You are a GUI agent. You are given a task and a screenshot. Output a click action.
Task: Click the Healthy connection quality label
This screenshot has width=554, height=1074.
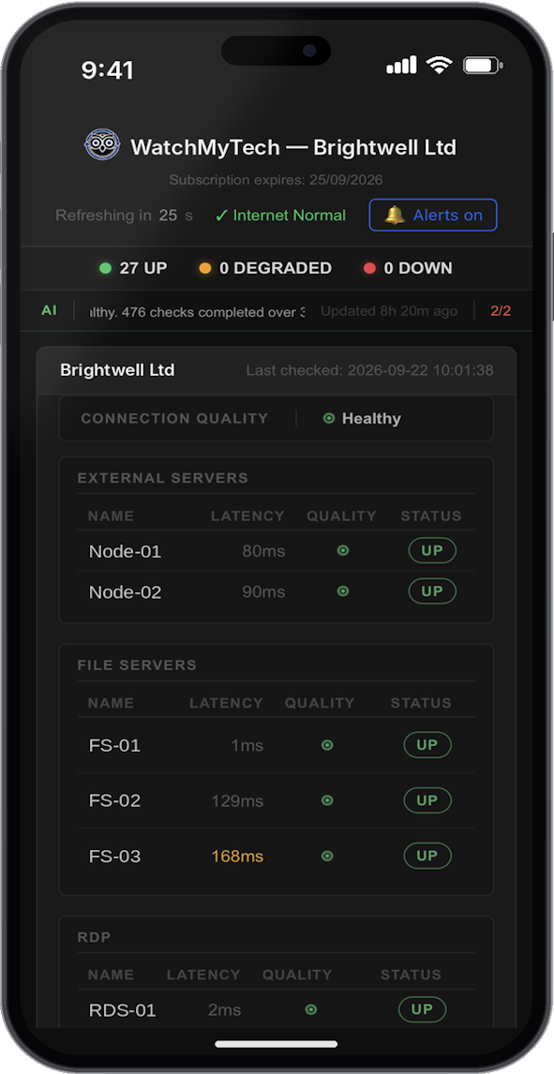pos(371,419)
